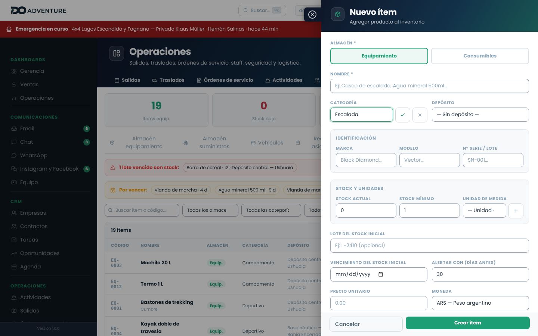Open Chat in sidebar

coord(27,142)
